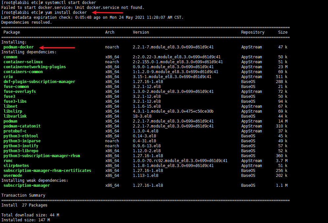
Task: Click the 'Installing weak dependencies:' heading
Action: click(x=35, y=181)
